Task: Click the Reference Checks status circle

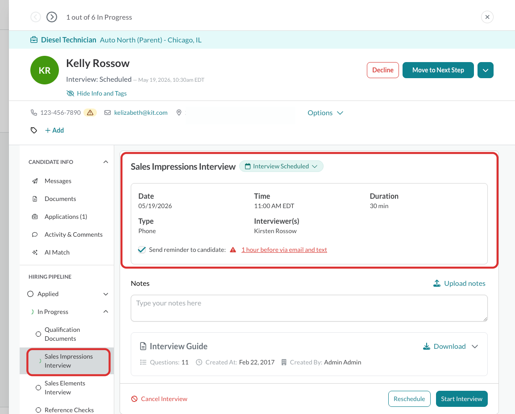Action: [x=38, y=410]
